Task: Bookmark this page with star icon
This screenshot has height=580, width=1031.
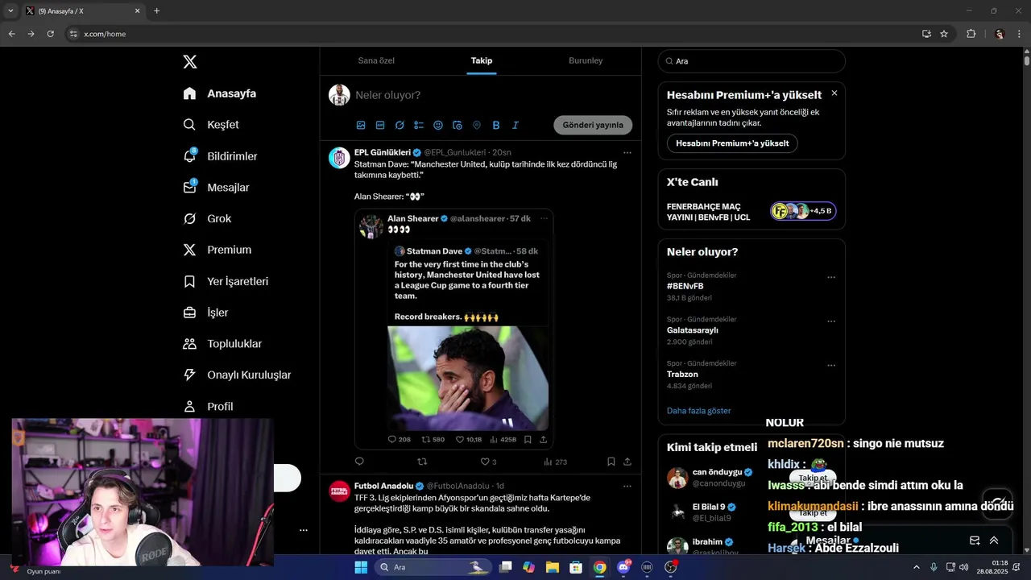Action: tap(944, 34)
